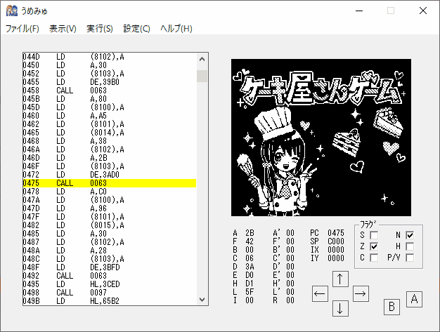Image resolution: width=440 pixels, height=332 pixels.
Task: Select line 045B LD A,80
Action: pyautogui.click(x=110, y=99)
